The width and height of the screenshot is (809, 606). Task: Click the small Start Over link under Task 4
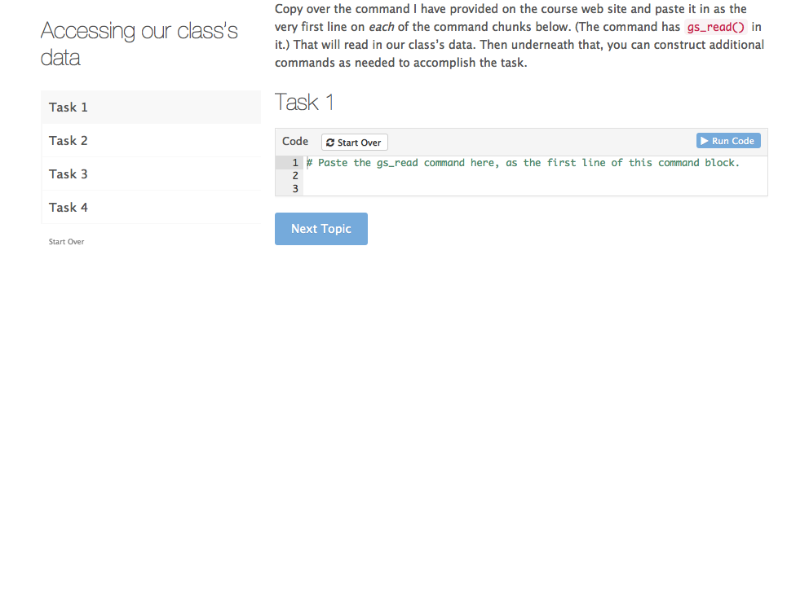66,242
